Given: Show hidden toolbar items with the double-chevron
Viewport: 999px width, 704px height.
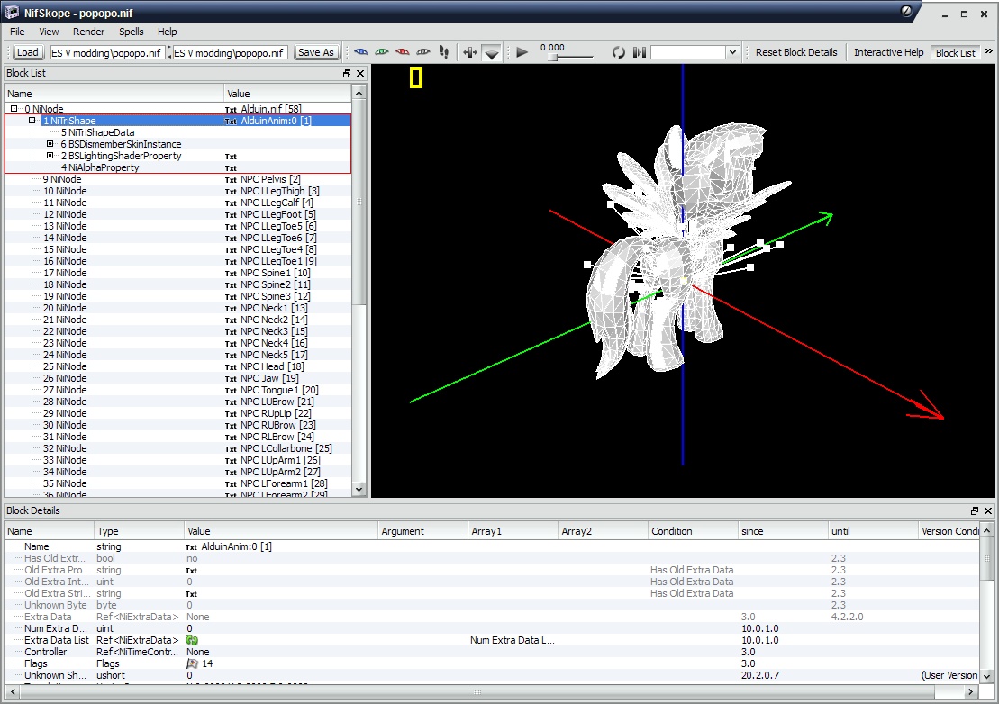Looking at the screenshot, I should tap(989, 51).
